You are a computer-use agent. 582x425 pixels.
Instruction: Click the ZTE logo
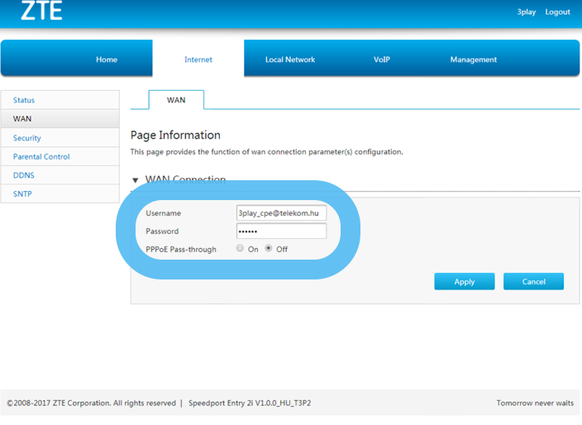tap(41, 12)
